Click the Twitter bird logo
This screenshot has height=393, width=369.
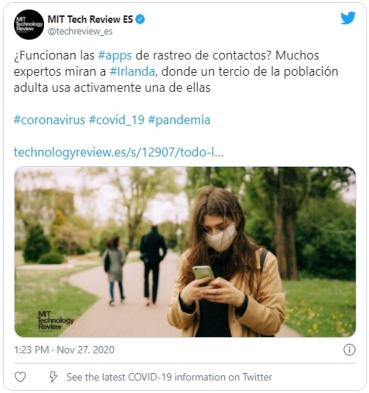(348, 18)
